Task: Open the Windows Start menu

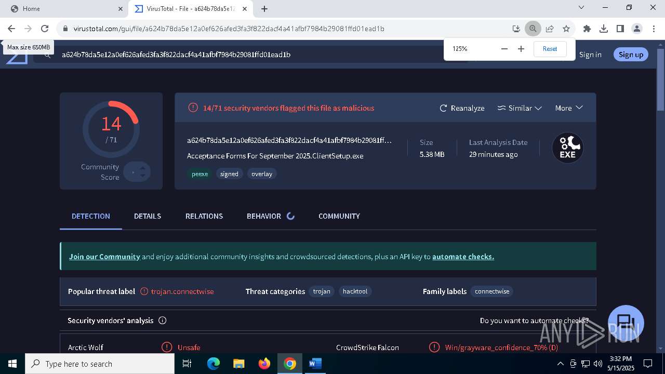Action: click(12, 364)
